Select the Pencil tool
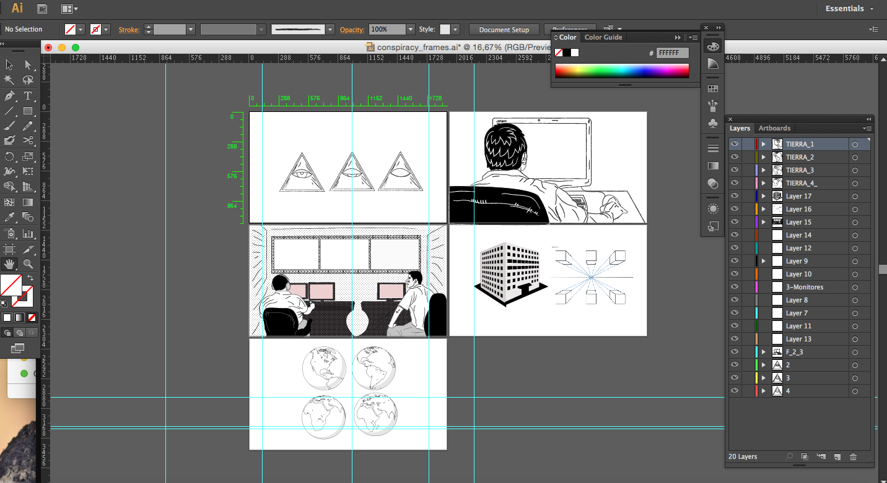Image resolution: width=887 pixels, height=483 pixels. pyautogui.click(x=28, y=126)
